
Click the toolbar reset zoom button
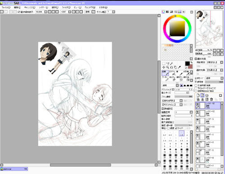click(x=57, y=12)
